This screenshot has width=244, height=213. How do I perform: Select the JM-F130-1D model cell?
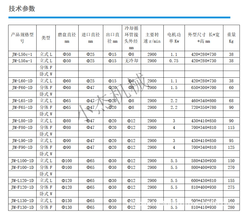point(22,207)
